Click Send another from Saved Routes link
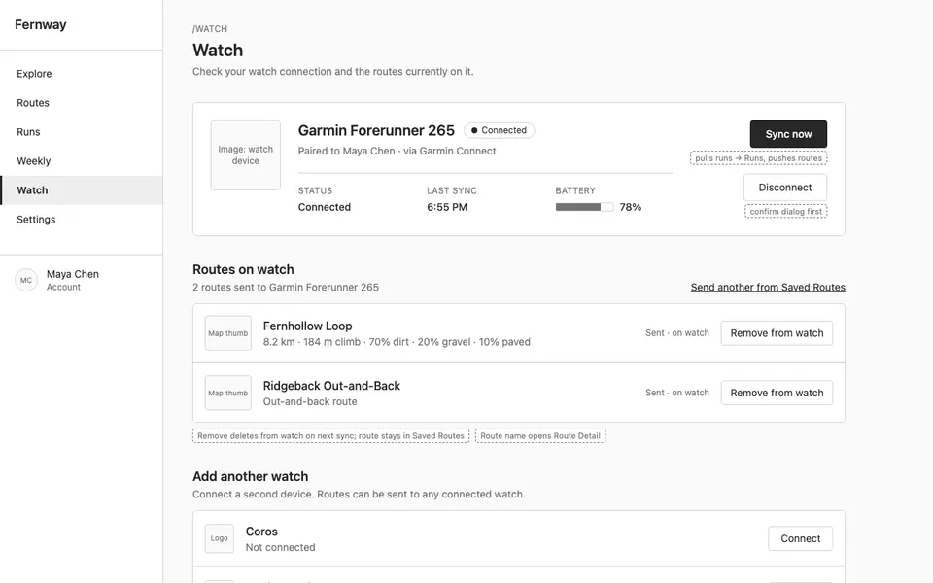 pyautogui.click(x=768, y=288)
